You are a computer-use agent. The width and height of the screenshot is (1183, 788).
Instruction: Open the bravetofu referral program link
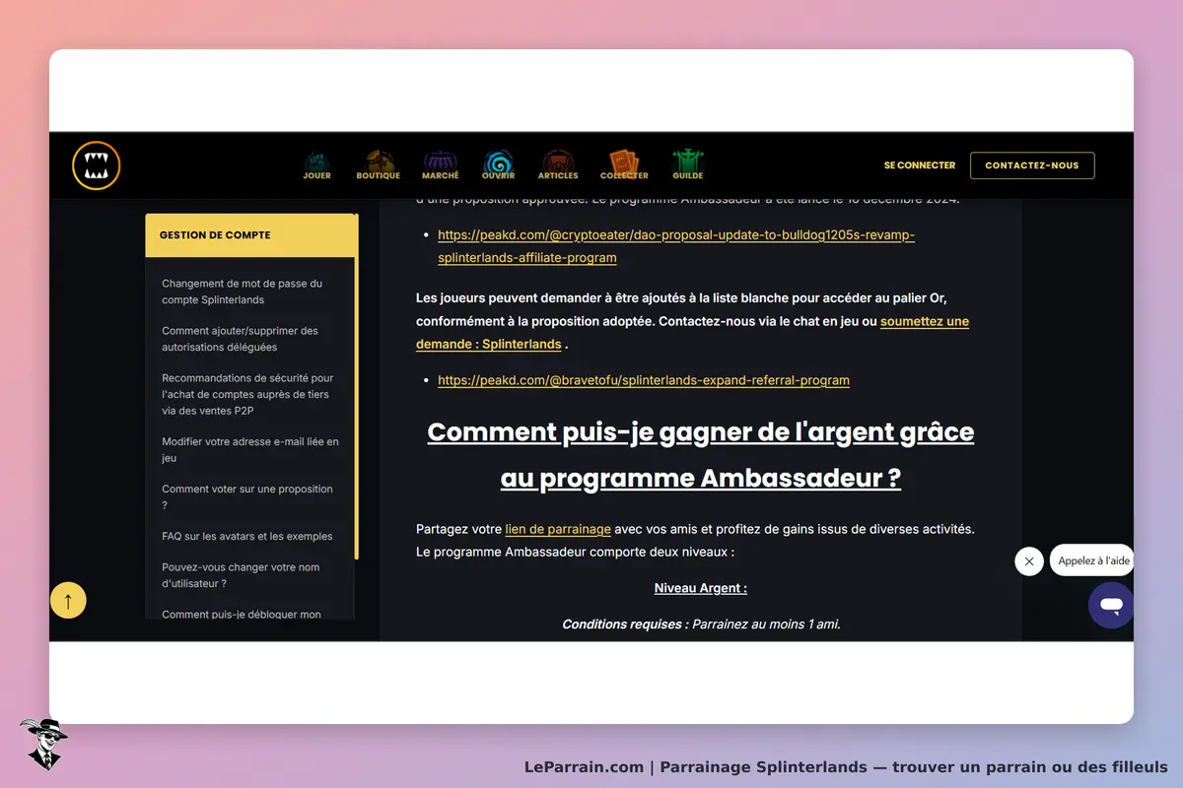click(x=644, y=380)
